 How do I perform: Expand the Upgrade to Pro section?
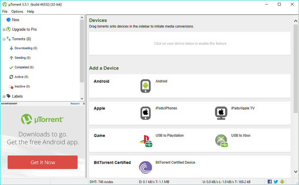pos(4,29)
